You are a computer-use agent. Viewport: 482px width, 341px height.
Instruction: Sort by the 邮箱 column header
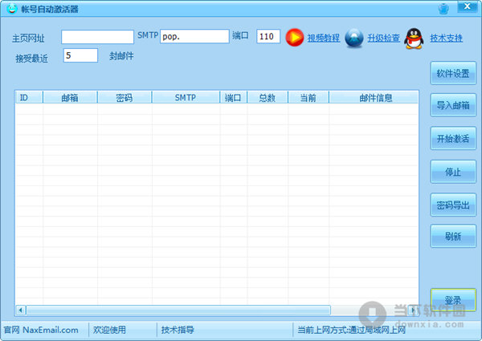[x=70, y=97]
